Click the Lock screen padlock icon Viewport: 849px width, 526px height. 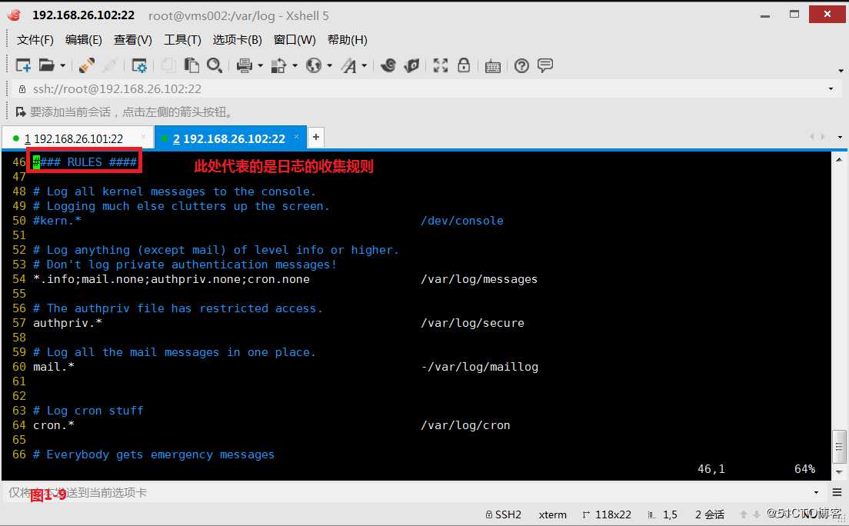pyautogui.click(x=464, y=65)
